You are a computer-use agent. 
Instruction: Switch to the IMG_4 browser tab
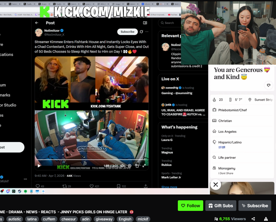coord(103,4)
